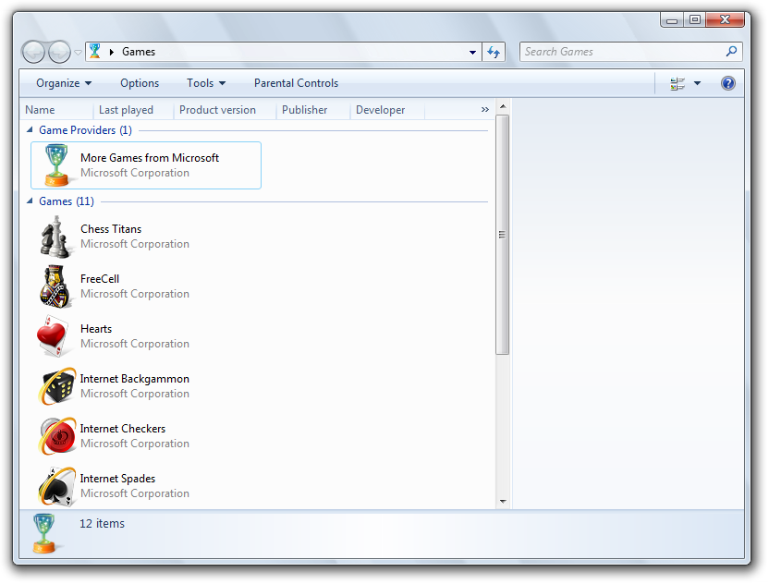Select the FreeCell title text
Screen dimensions: 769x584
pos(100,279)
